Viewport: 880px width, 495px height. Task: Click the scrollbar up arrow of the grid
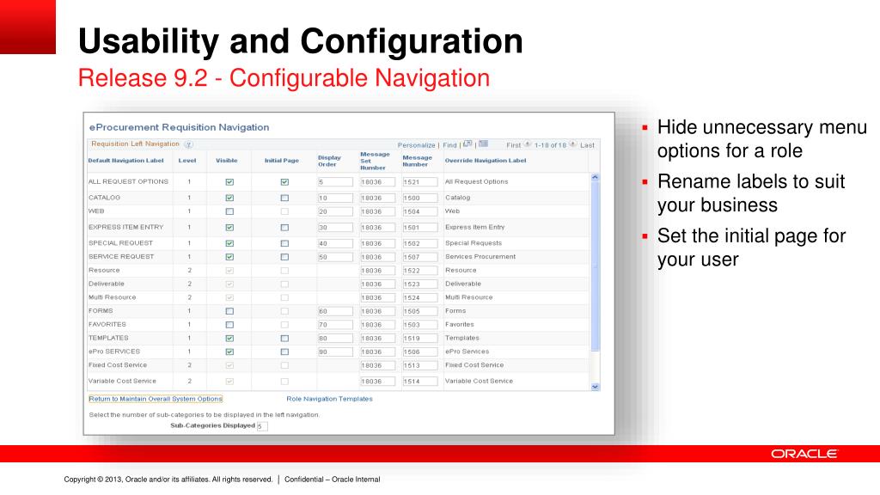595,177
